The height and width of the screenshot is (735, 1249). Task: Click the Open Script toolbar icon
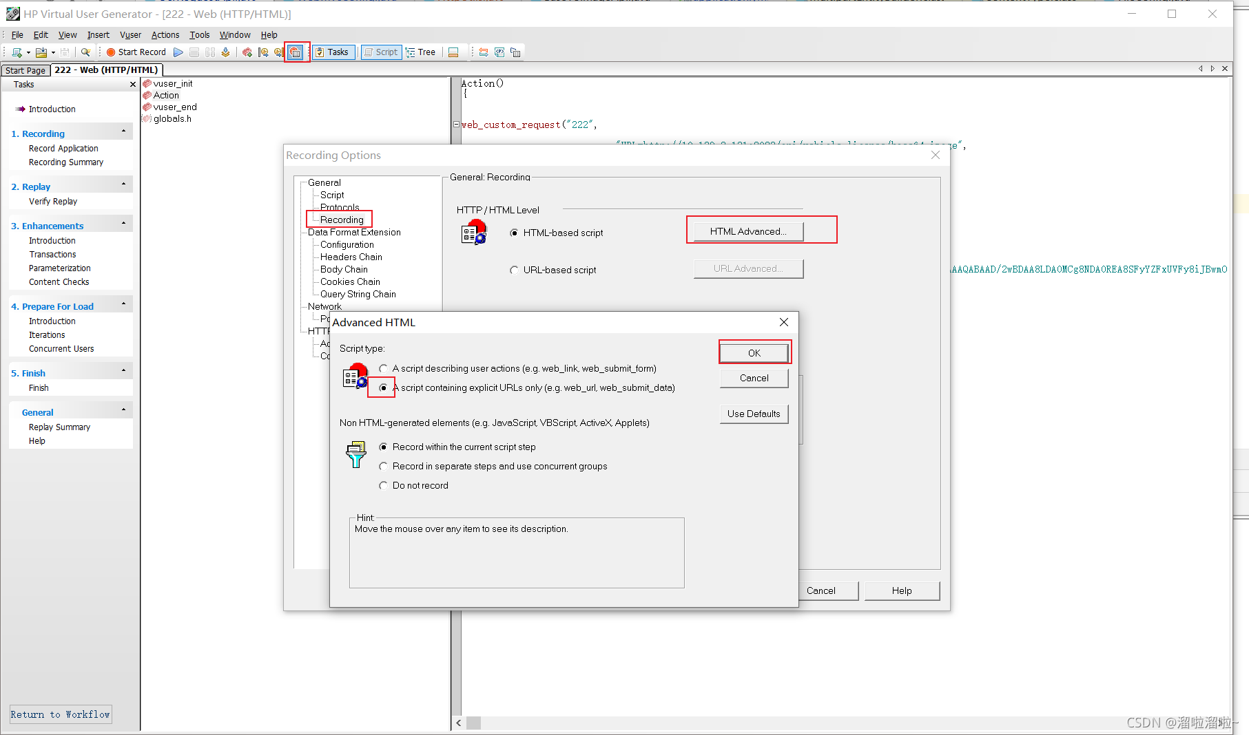41,52
